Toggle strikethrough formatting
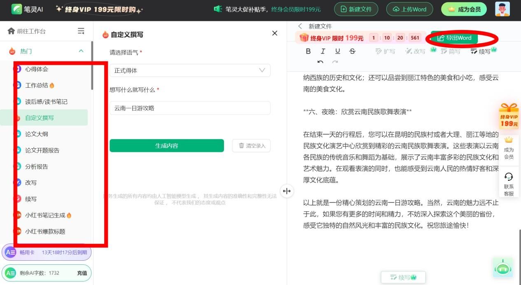This screenshot has height=285, width=521. pos(352,51)
